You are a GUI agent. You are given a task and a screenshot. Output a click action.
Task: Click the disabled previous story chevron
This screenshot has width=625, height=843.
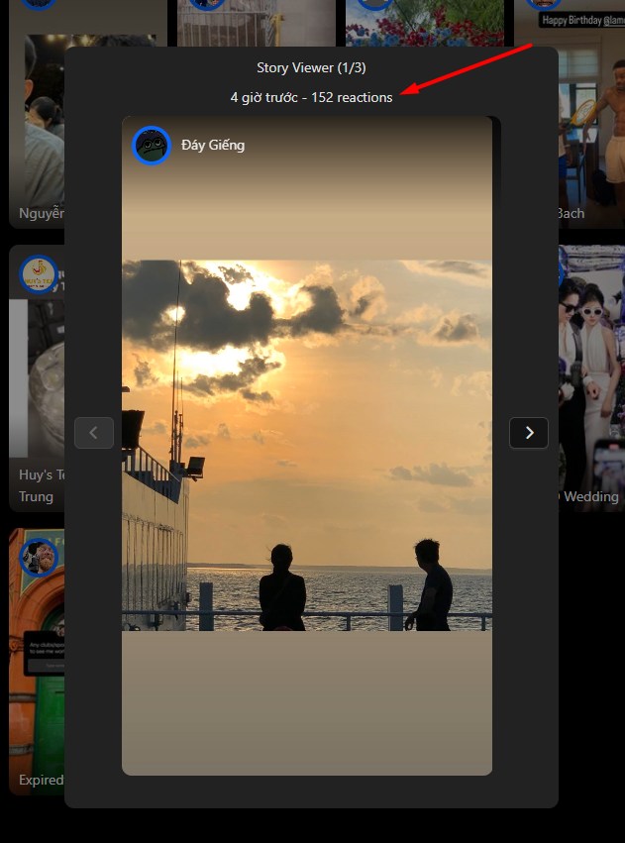94,432
